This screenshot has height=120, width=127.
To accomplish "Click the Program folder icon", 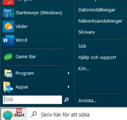I will tap(8, 73).
